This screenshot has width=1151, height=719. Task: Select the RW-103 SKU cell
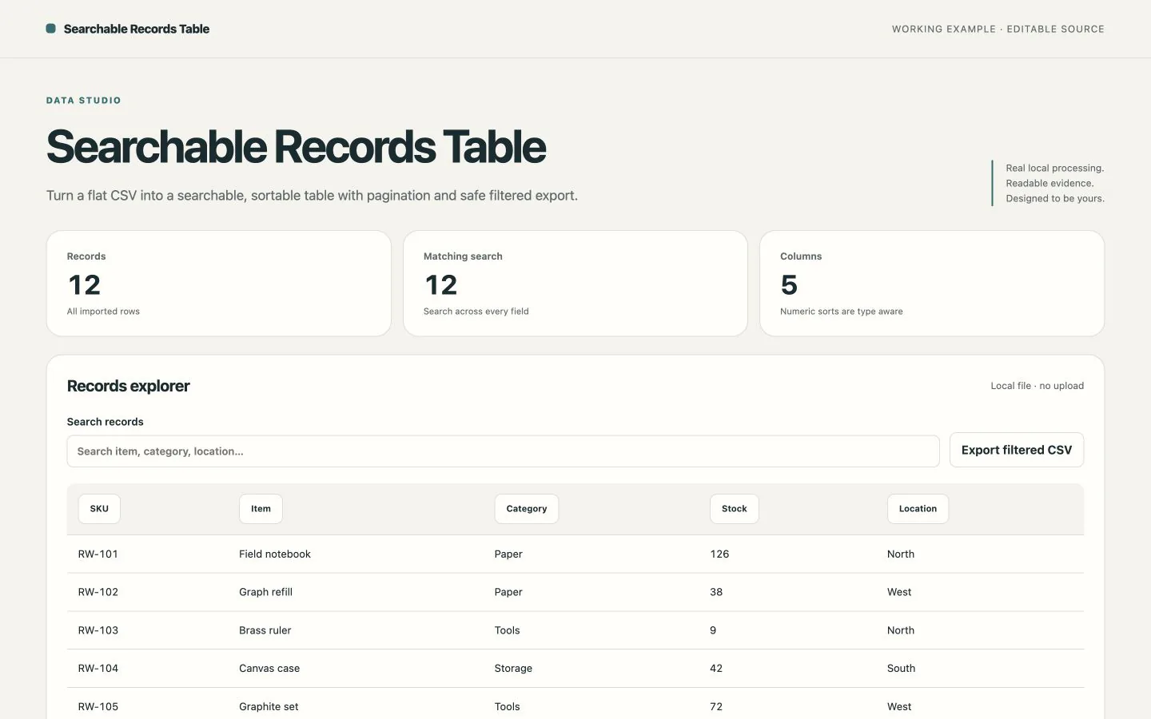coord(98,630)
